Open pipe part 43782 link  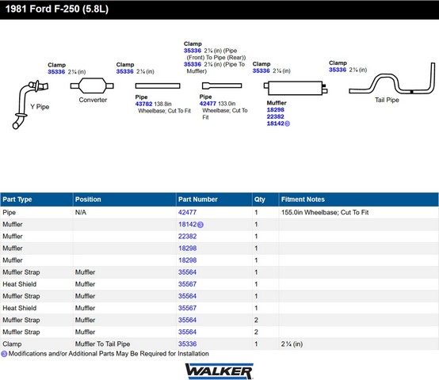click(x=143, y=104)
